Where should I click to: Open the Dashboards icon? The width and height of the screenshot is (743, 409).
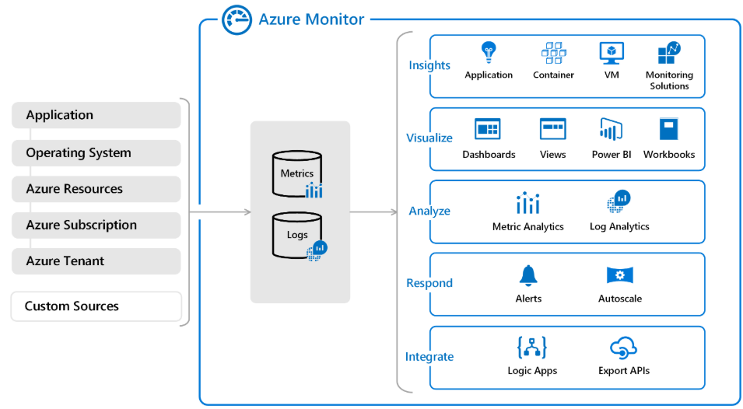click(488, 129)
